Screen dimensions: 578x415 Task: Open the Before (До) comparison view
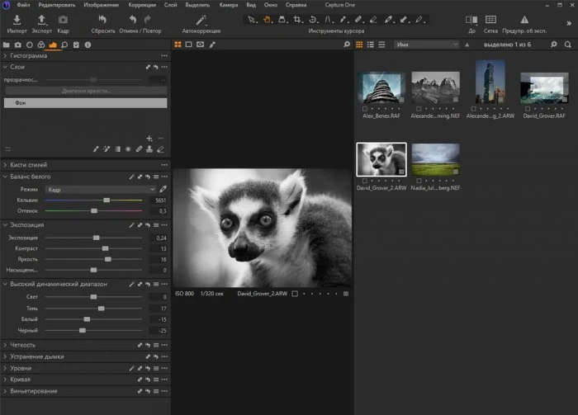471,20
